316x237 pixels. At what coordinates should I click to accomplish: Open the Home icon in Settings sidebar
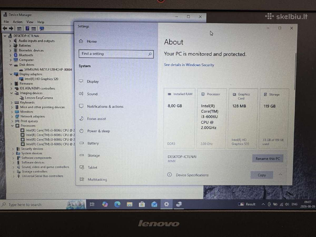click(81, 41)
